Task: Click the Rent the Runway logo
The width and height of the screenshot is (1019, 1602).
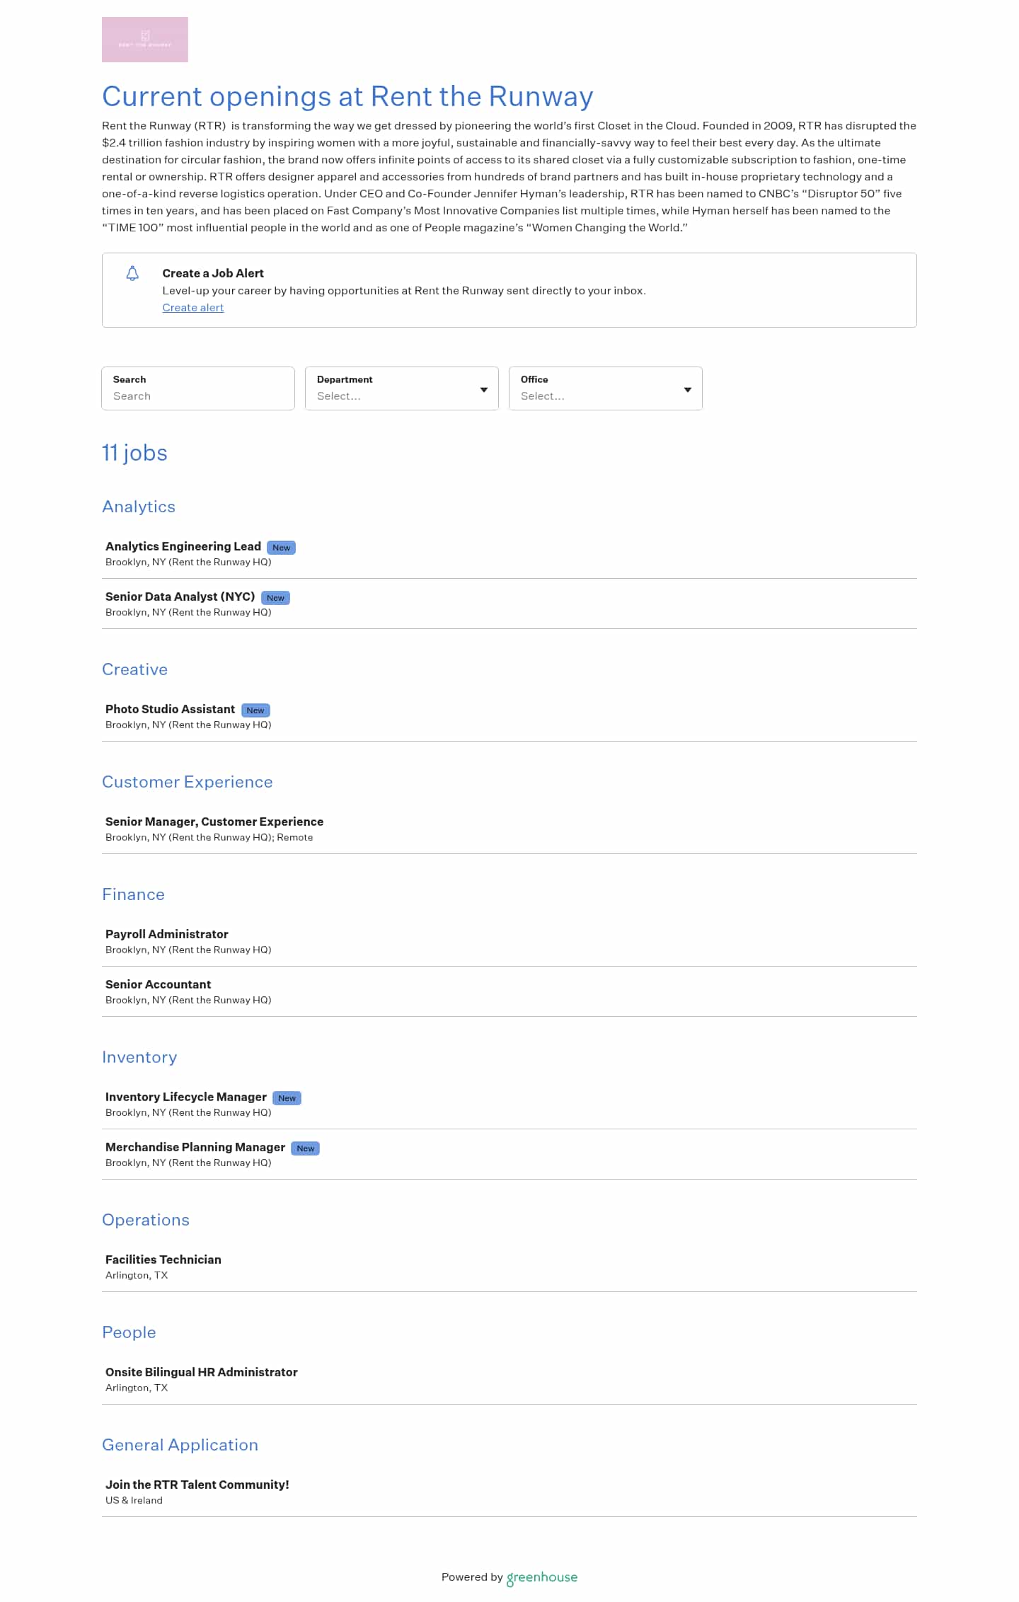Action: tap(144, 40)
